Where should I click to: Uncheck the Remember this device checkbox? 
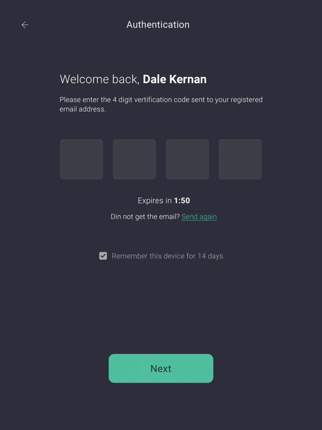coord(103,256)
